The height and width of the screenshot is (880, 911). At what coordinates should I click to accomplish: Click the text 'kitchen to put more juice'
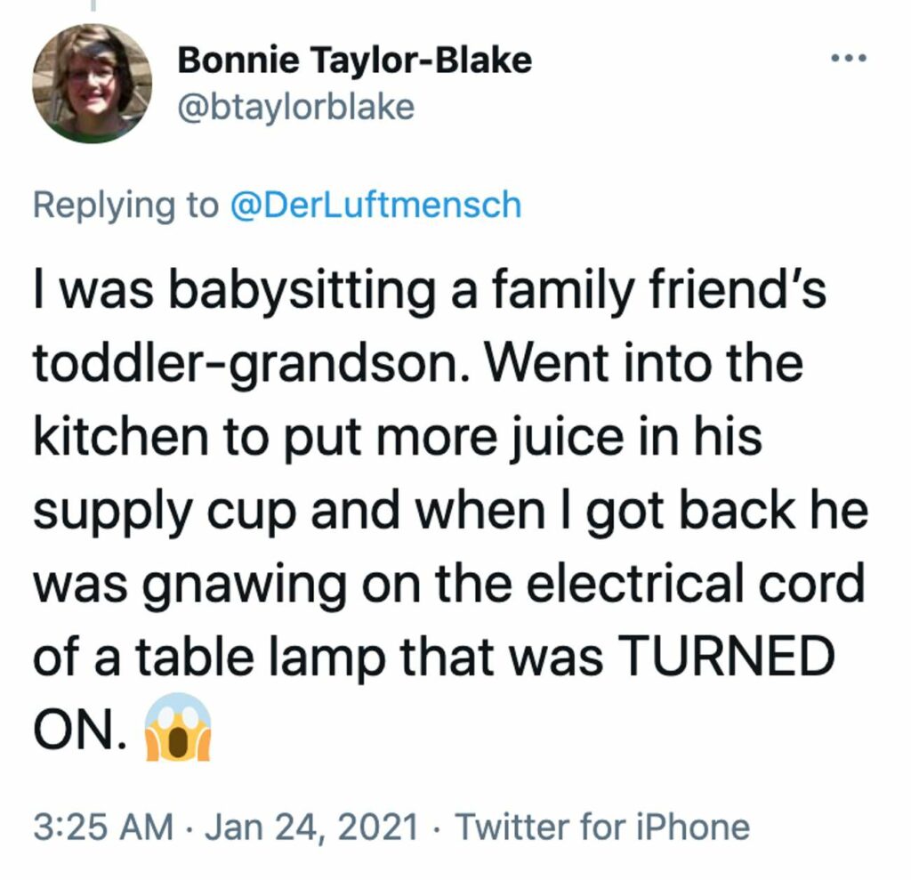[329, 437]
